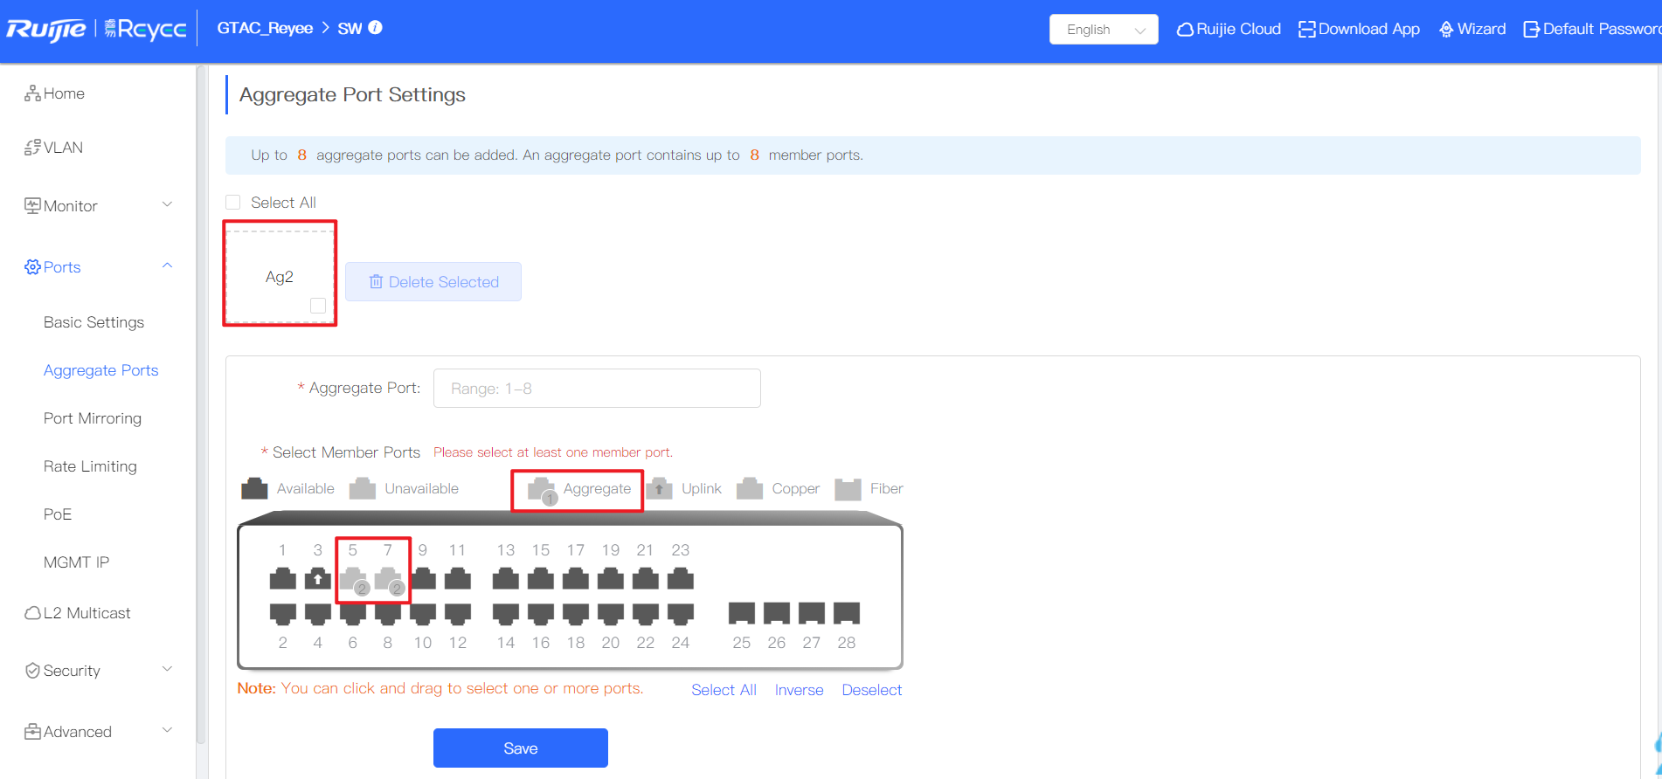Open the English language dropdown
Screen dimensions: 1662x779
point(1104,29)
